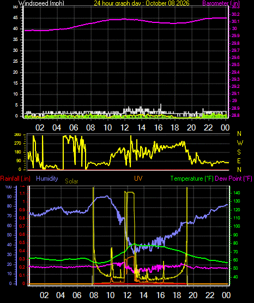Click the 29.5 barometer scale value
The image size is (254, 303).
click(235, 64)
